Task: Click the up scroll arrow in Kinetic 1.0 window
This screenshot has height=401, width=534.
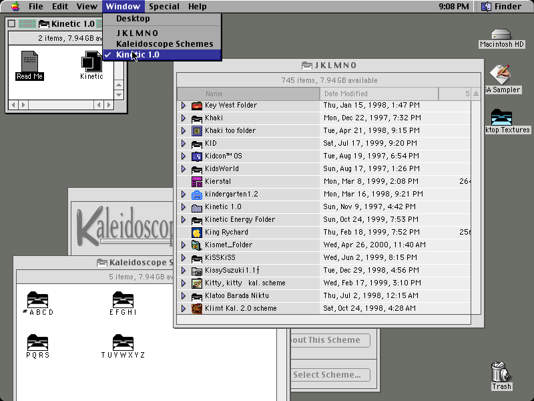Action: [119, 85]
